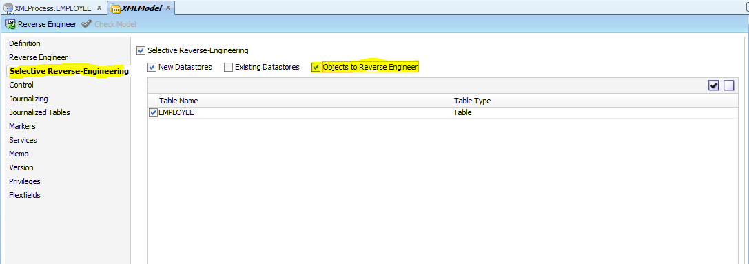Uncheck the EMPLOYEE table row checkbox
The image size is (749, 264).
154,113
